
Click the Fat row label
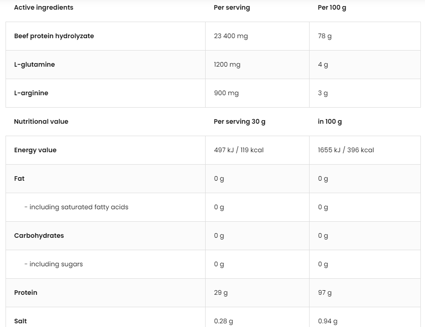coord(19,178)
